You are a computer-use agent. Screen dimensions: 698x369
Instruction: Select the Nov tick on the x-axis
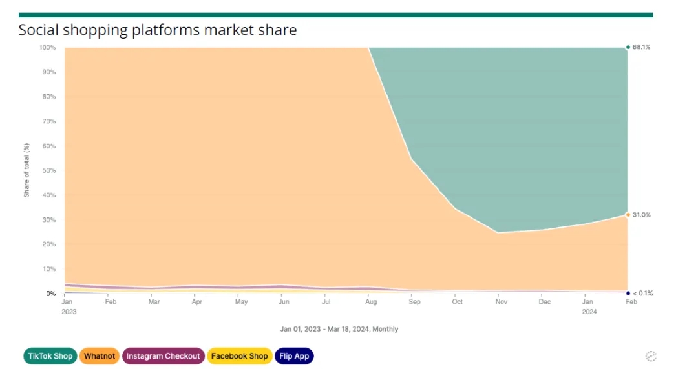click(x=502, y=301)
